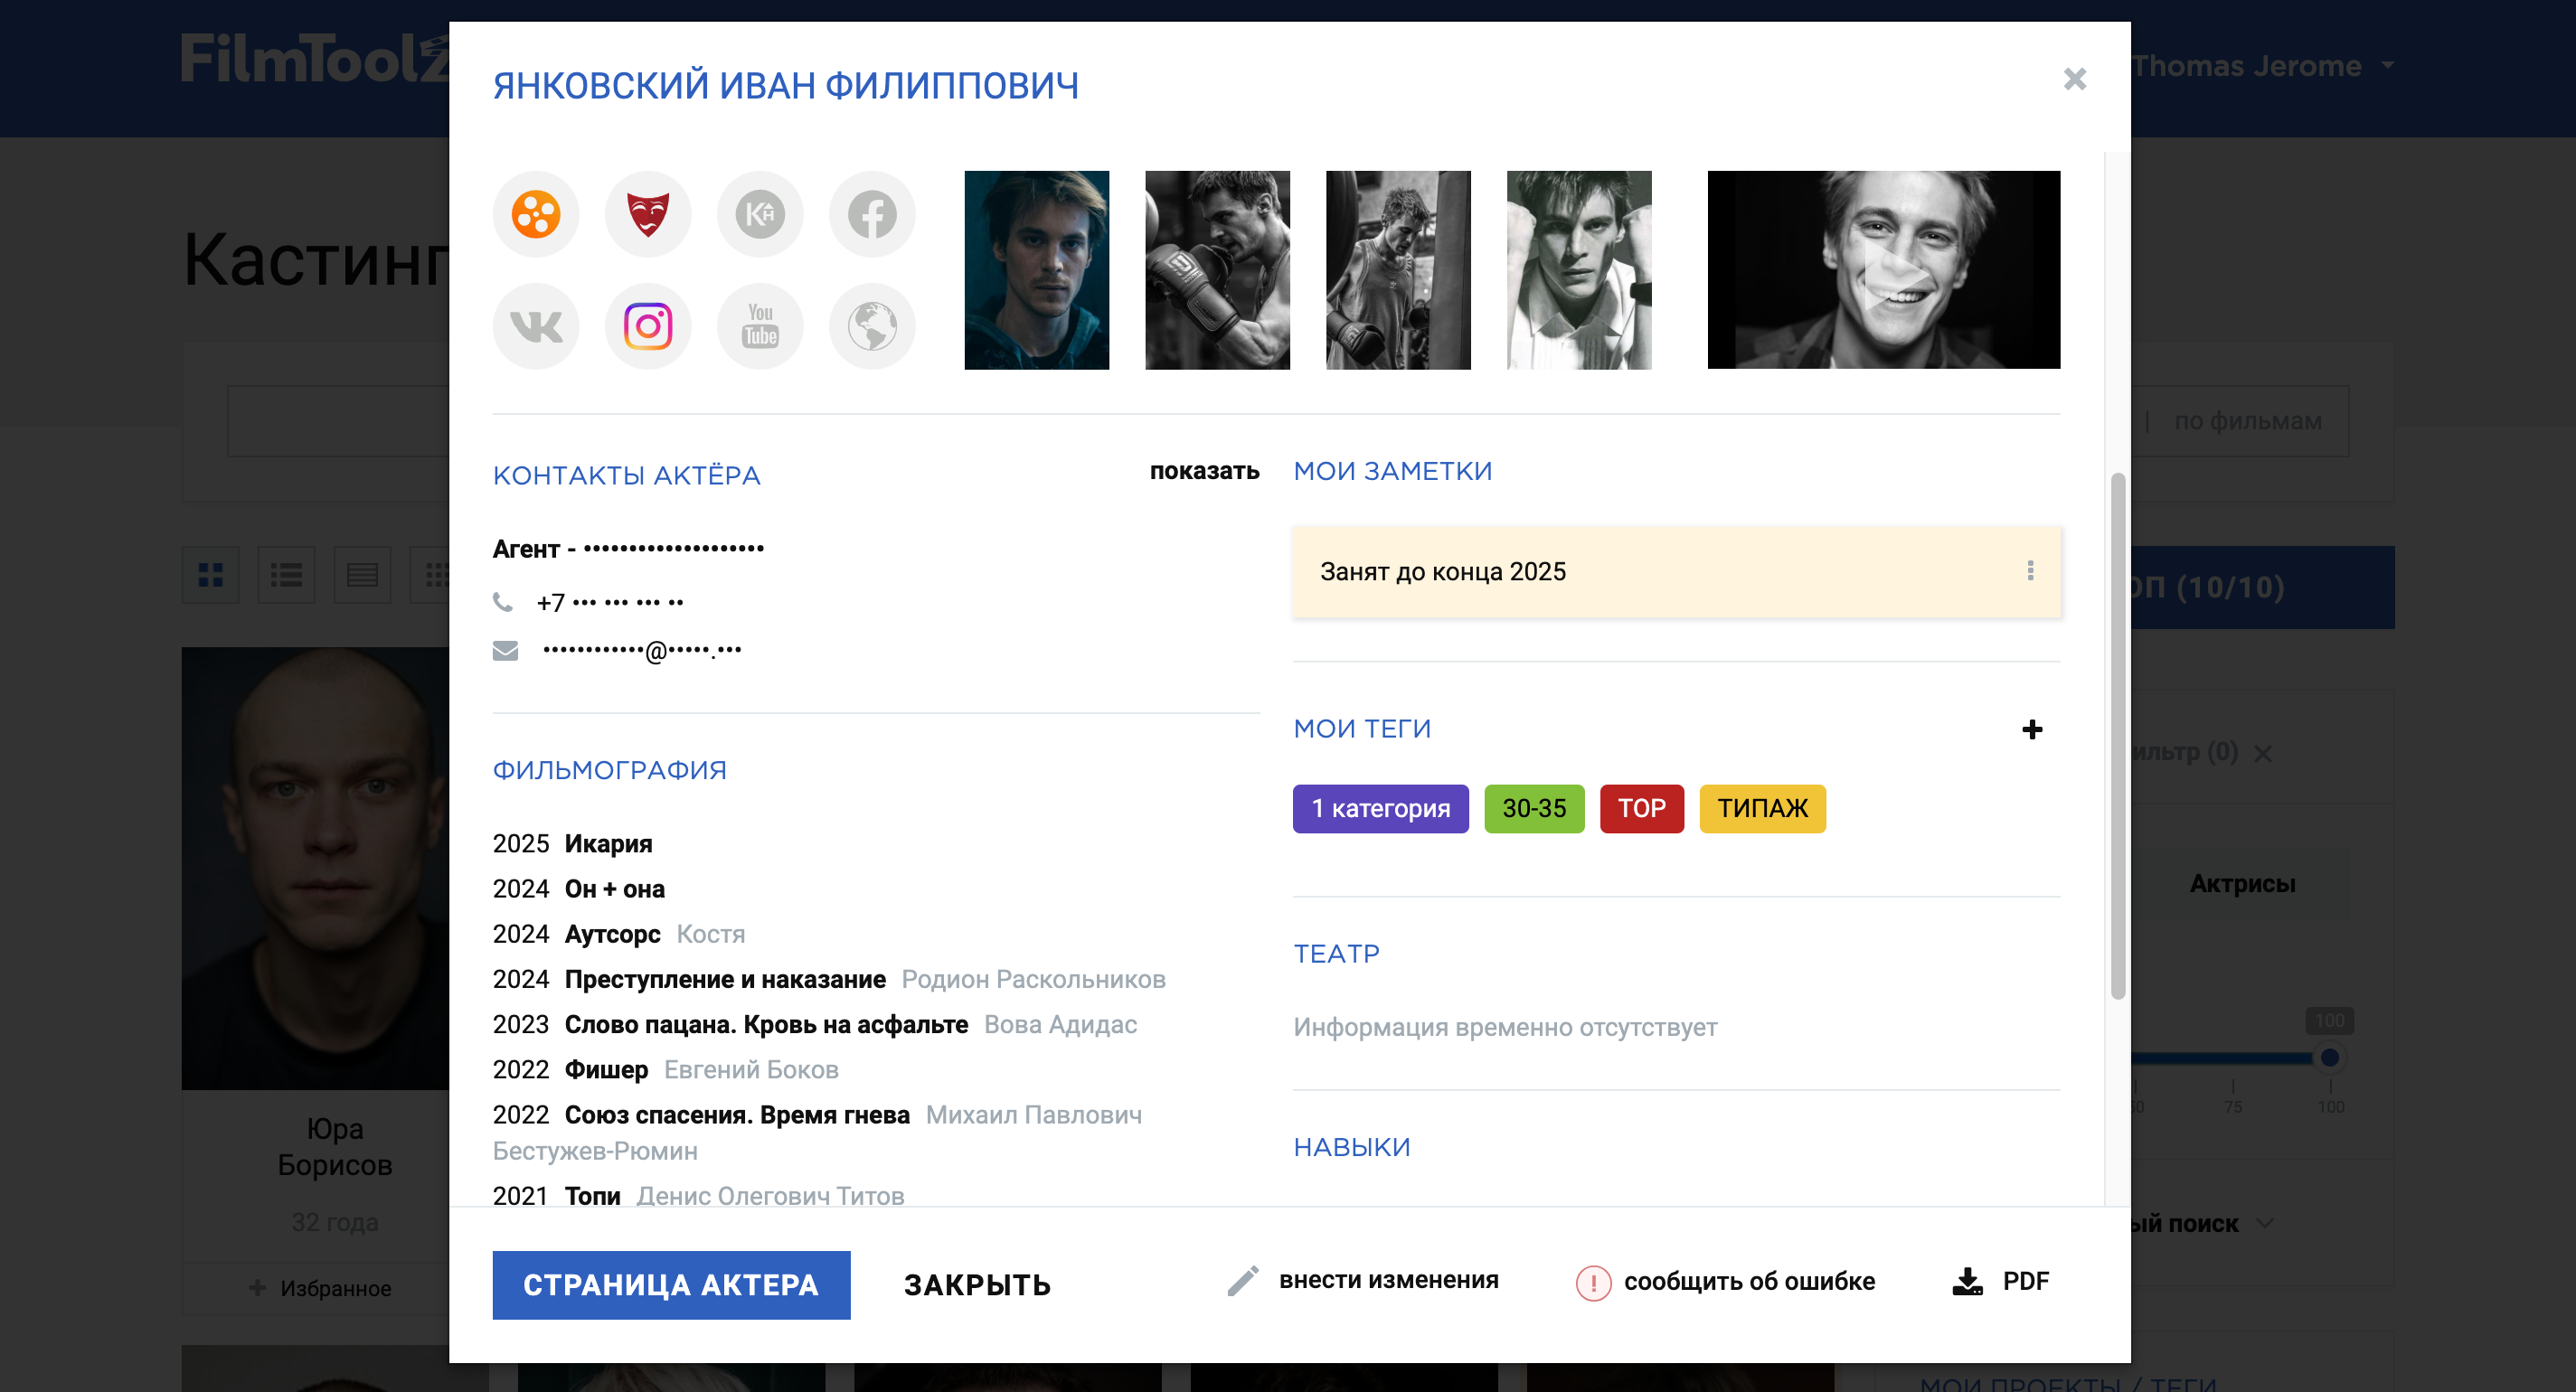Switch to grid view in background page

pos(210,575)
